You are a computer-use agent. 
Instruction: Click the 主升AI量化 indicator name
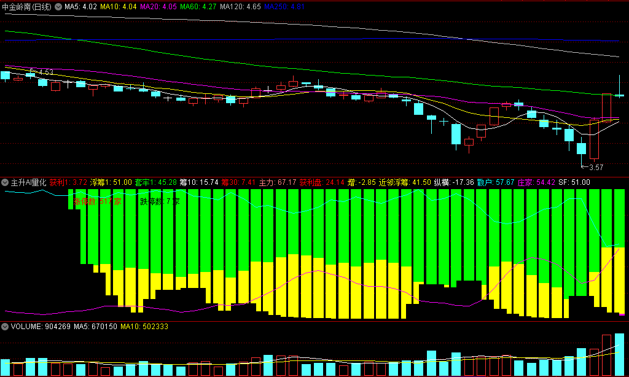pos(28,182)
